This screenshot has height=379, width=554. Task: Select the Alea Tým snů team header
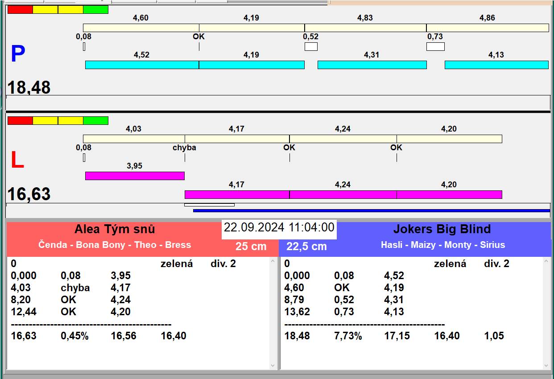(x=115, y=230)
